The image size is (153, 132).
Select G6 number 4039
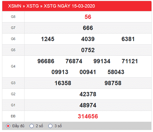(x=88, y=39)
